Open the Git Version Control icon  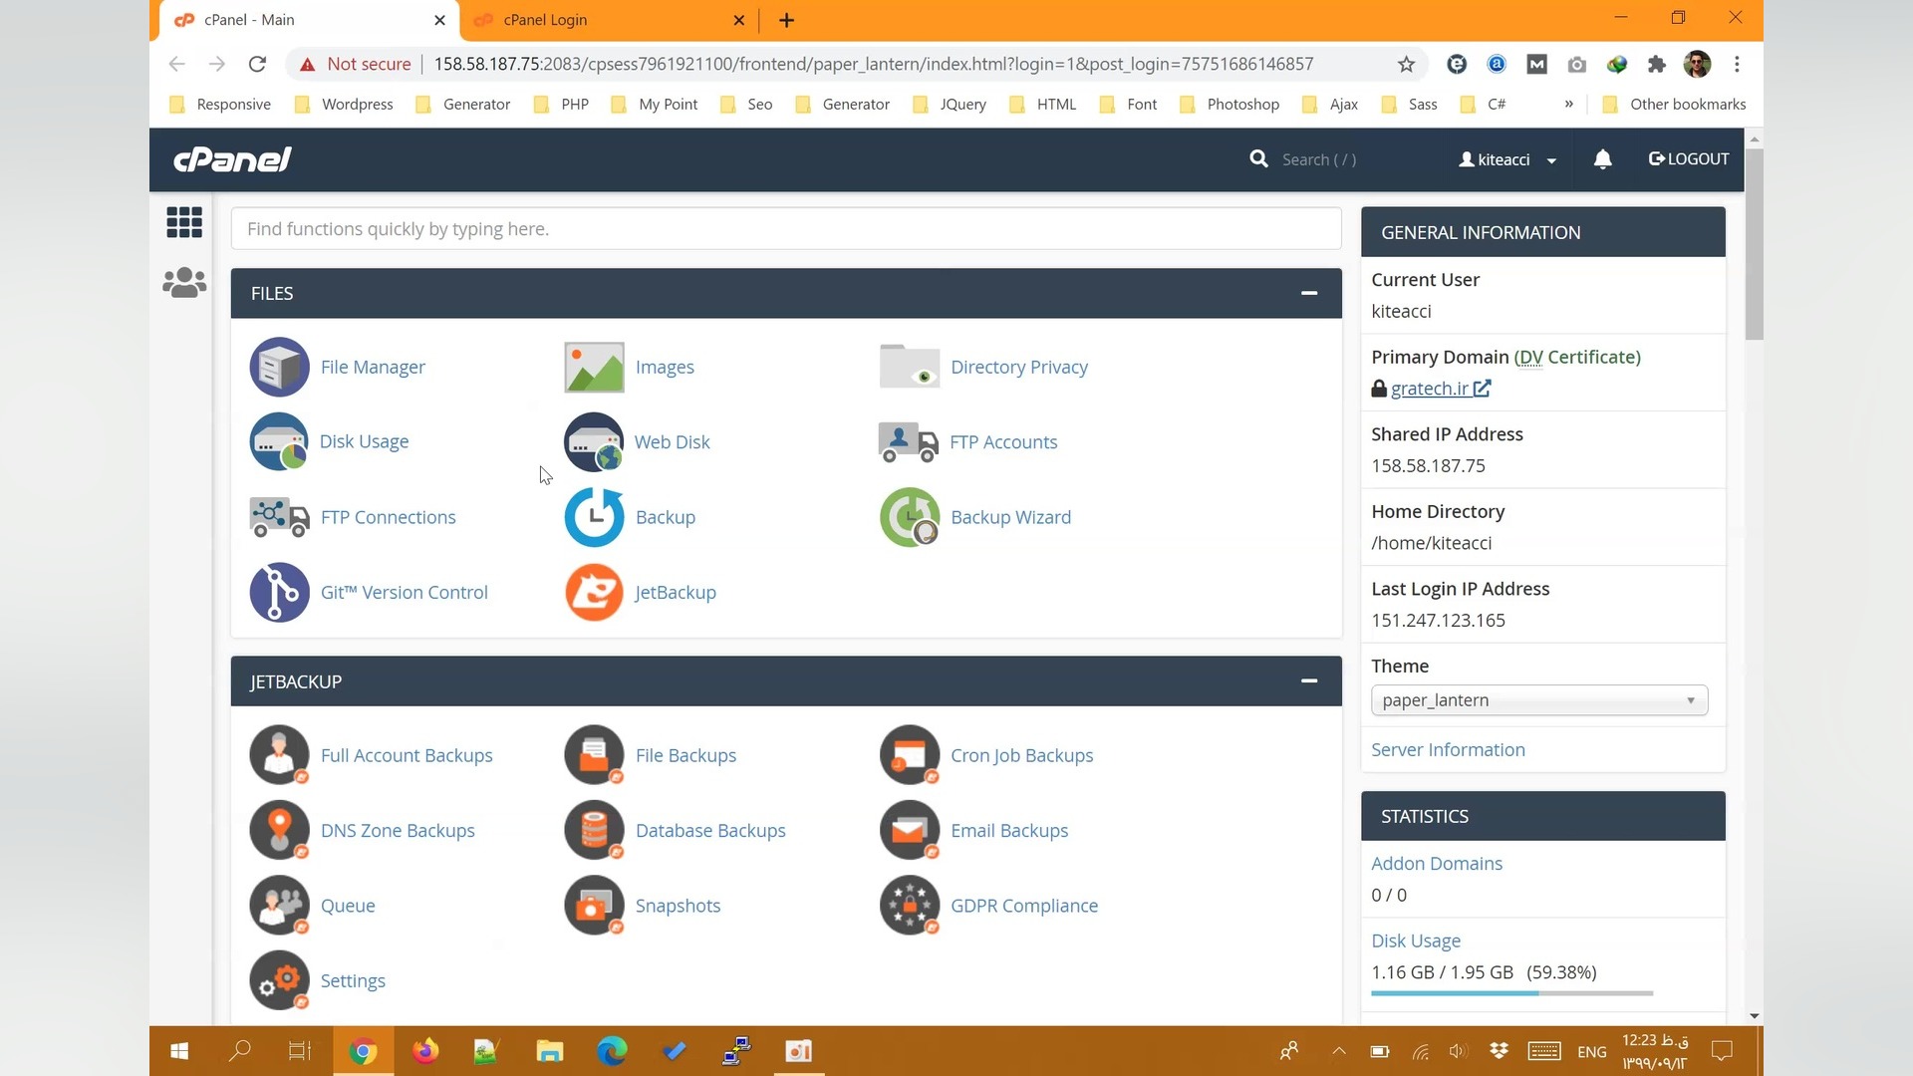point(279,592)
